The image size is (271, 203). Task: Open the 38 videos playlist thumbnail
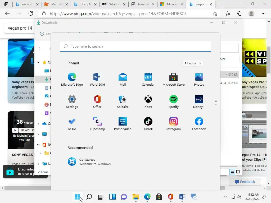(21, 130)
